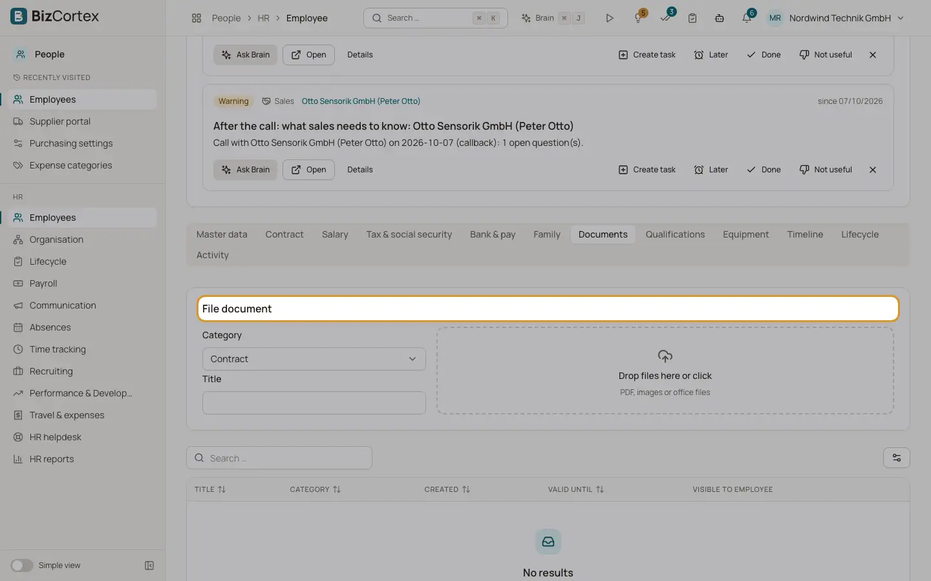Open the apps grid icon beside People breadcrumb
Screen dimensions: 931x581
point(197,18)
